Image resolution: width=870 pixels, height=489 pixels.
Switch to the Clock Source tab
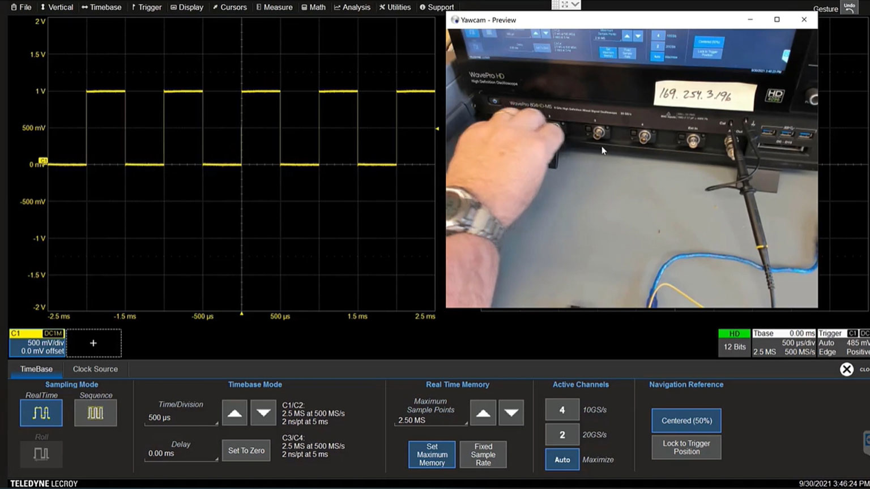tap(95, 369)
